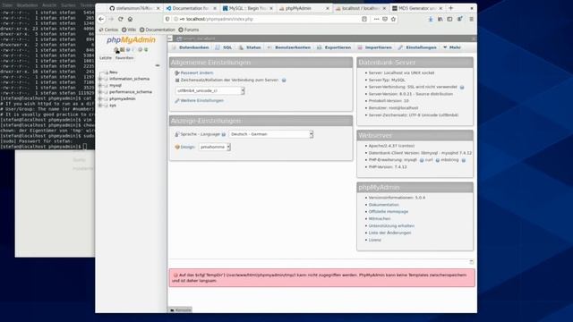Click the phpMyAdmin home icon in sidebar
The height and width of the screenshot is (322, 573).
pos(116,50)
